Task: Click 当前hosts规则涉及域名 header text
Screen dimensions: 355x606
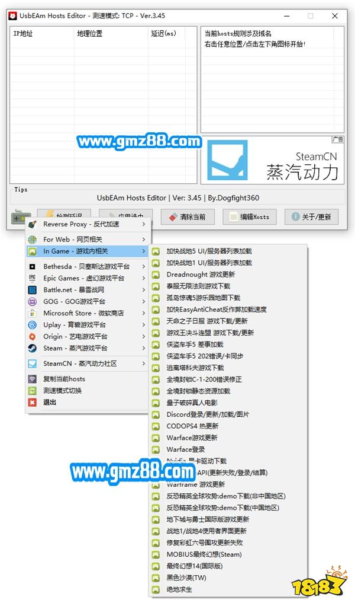Action: click(x=238, y=34)
